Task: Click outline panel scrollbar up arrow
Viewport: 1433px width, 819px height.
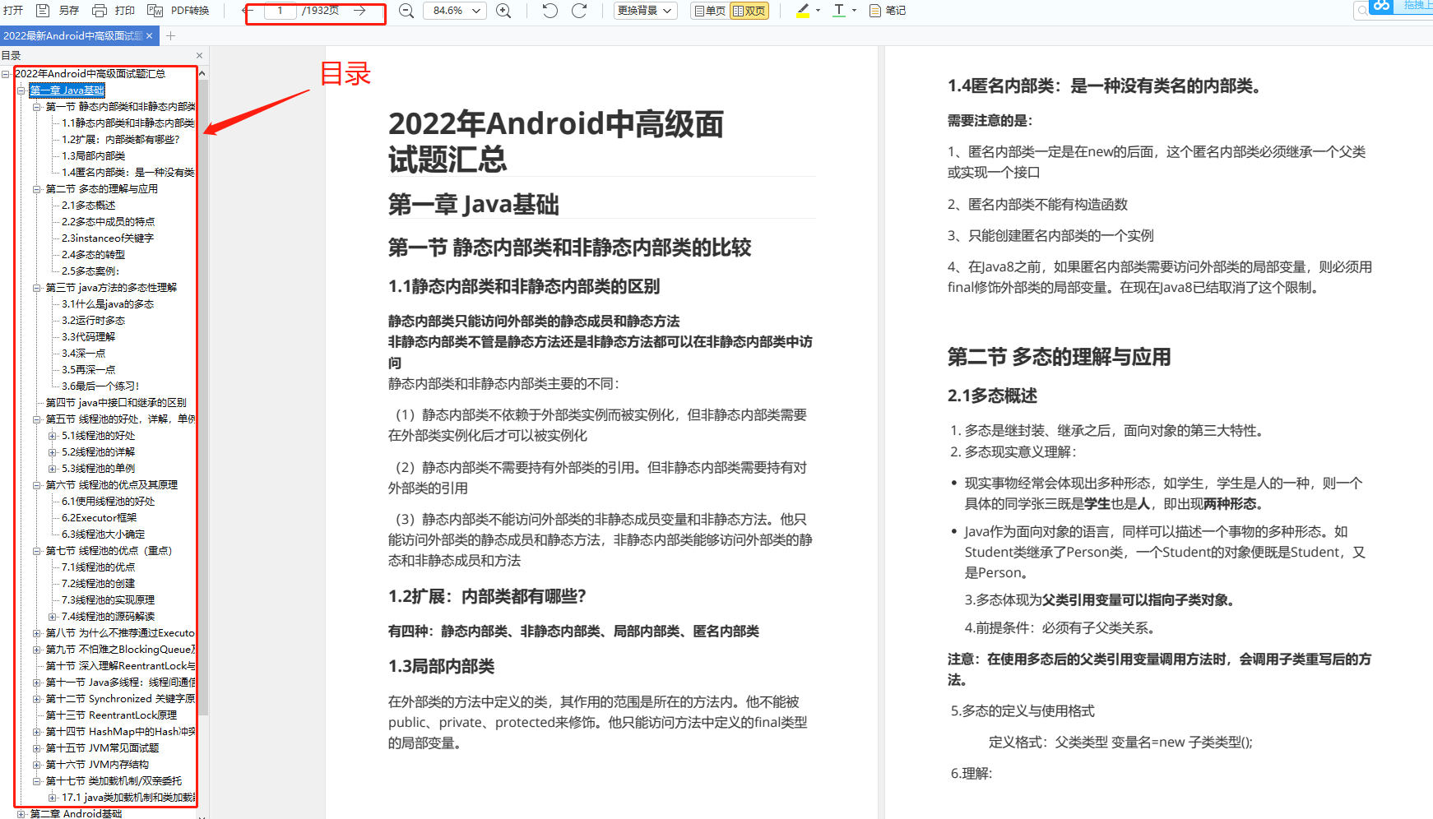Action: pyautogui.click(x=202, y=74)
